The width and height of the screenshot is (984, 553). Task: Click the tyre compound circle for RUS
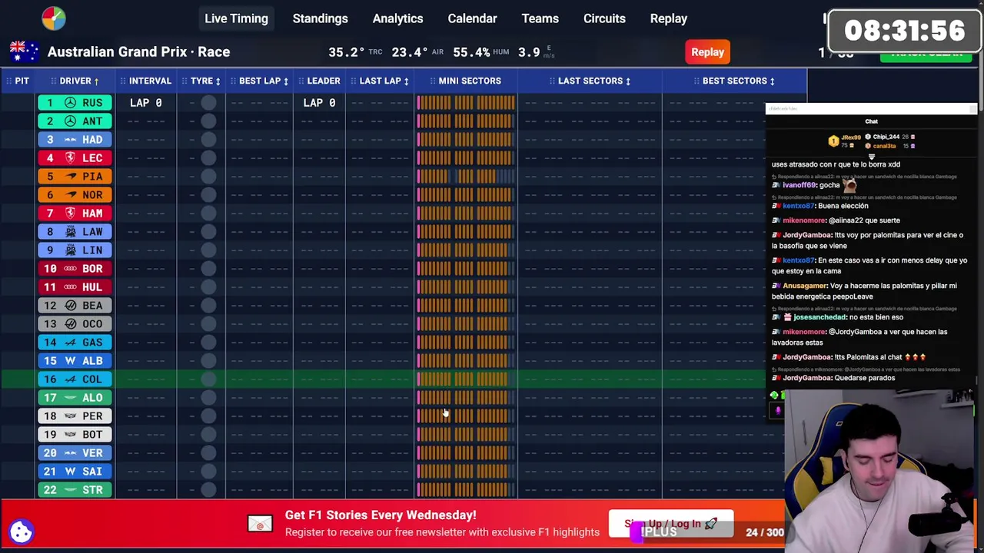[208, 102]
